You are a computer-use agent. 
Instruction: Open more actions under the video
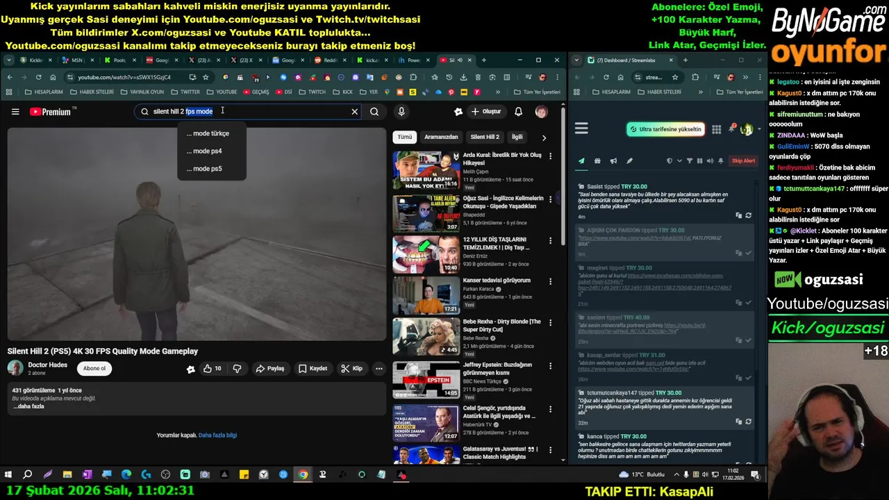379,369
